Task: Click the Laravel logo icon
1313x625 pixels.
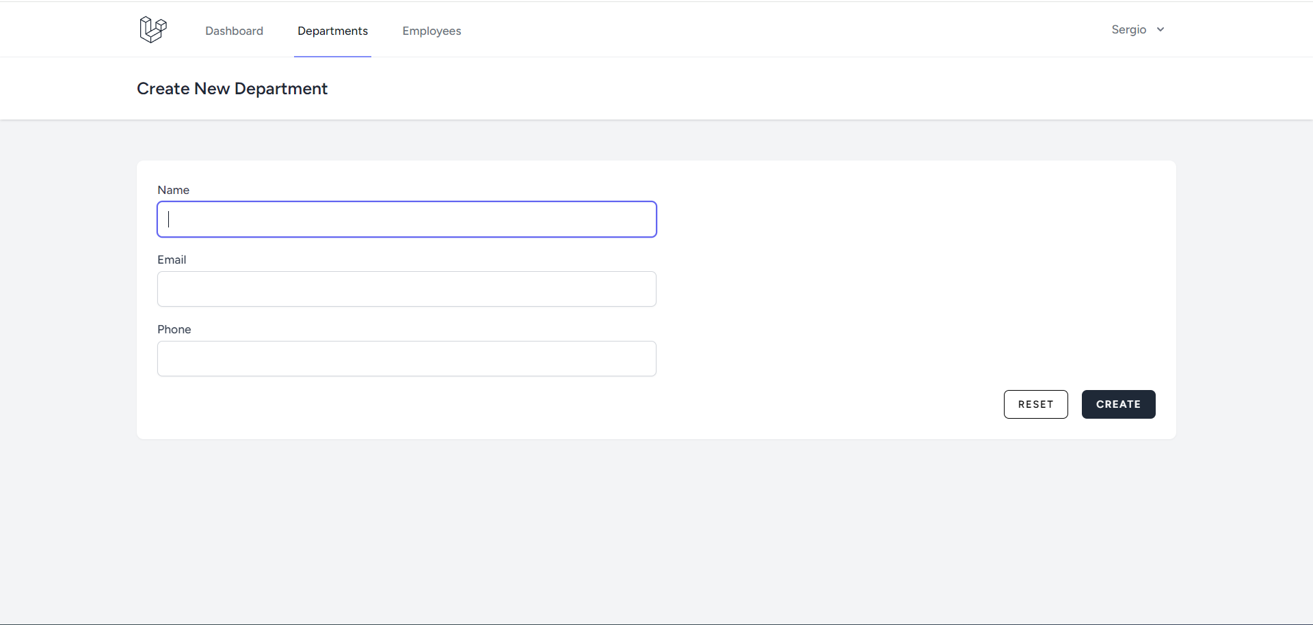Action: pos(152,29)
